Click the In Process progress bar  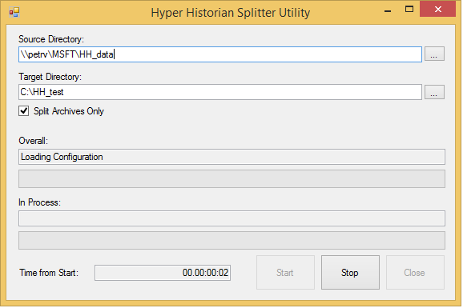pyautogui.click(x=231, y=241)
